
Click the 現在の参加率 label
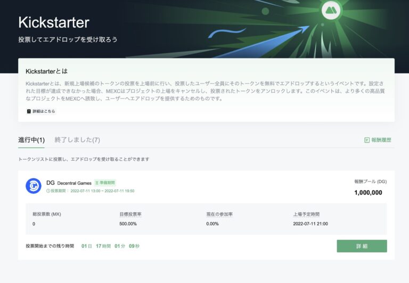click(x=219, y=214)
